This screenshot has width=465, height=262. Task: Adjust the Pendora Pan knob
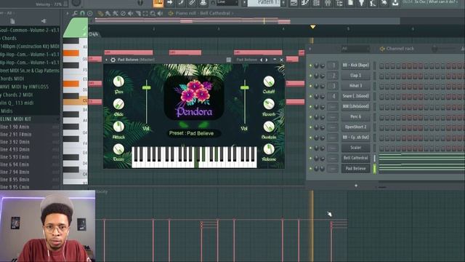click(118, 82)
